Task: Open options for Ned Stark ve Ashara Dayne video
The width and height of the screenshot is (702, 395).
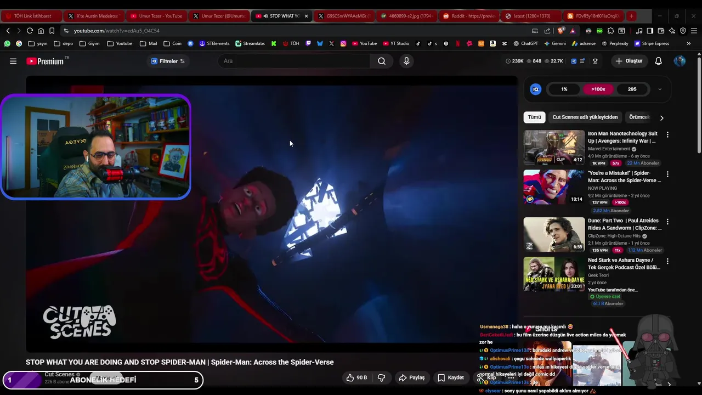Action: [667, 261]
